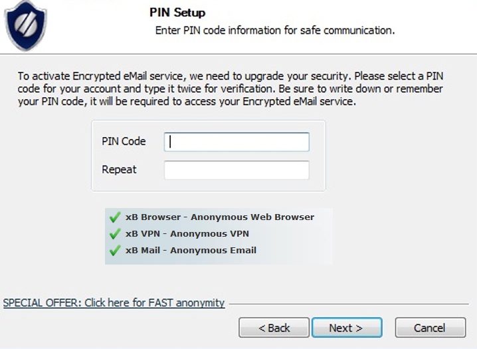Click the xB Mail - Anonymous Email text
Image resolution: width=477 pixels, height=349 pixels.
coord(191,251)
